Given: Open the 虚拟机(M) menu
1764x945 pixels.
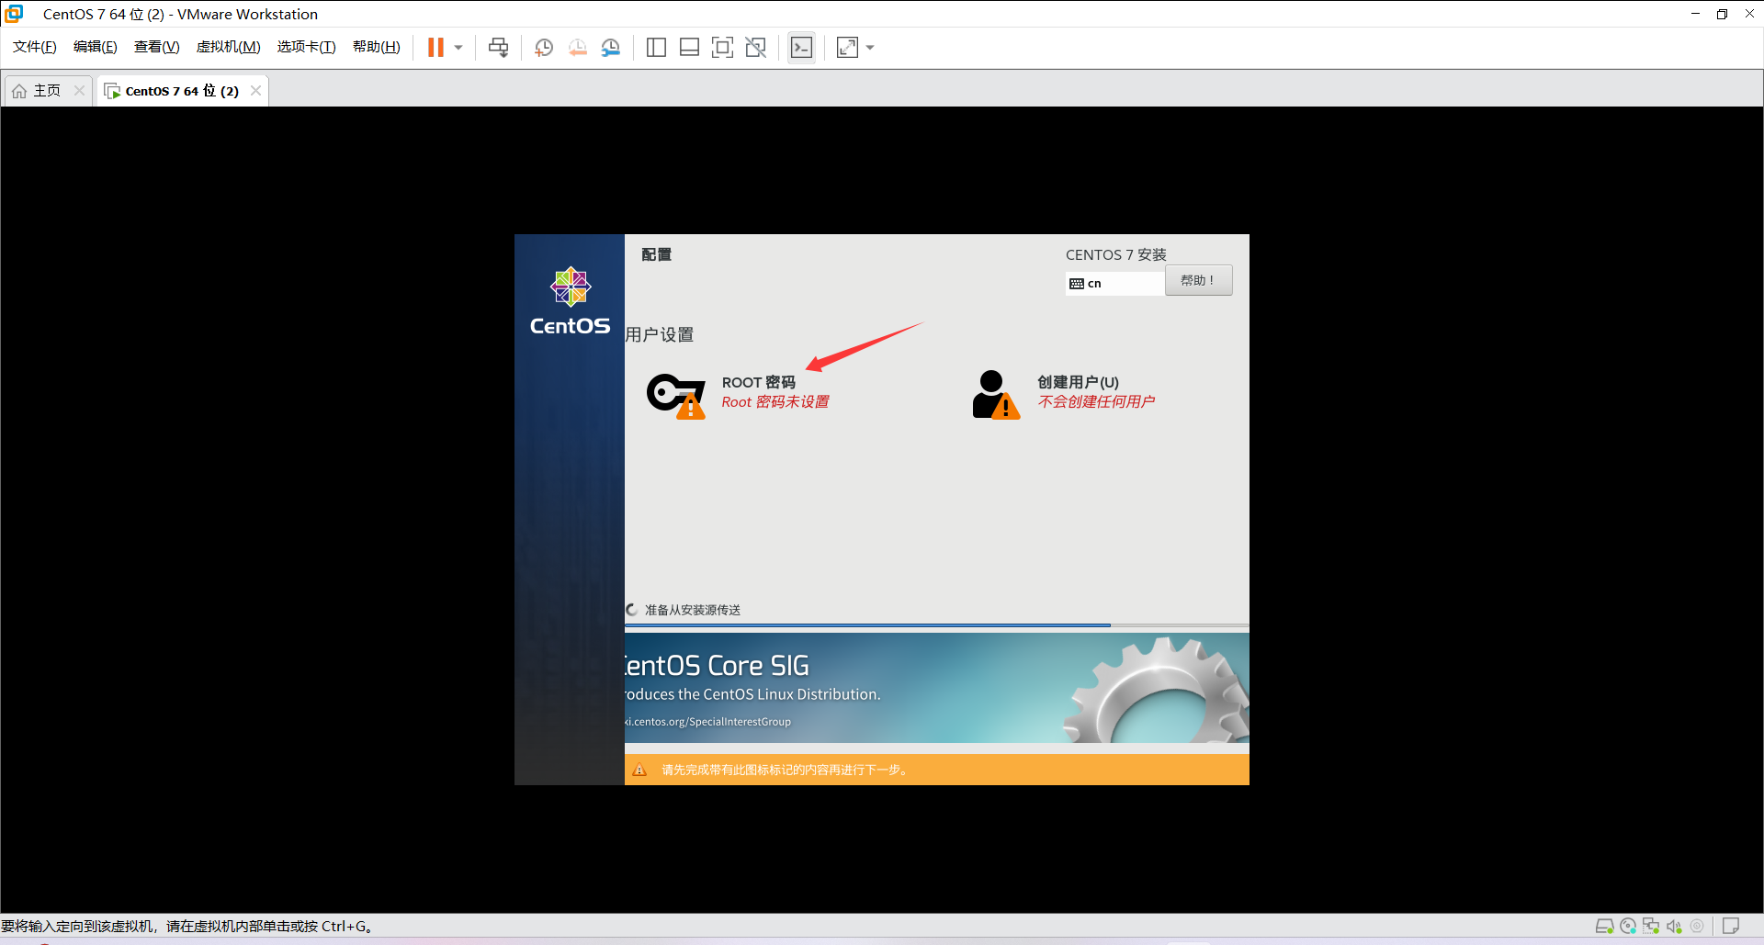Looking at the screenshot, I should [x=229, y=47].
